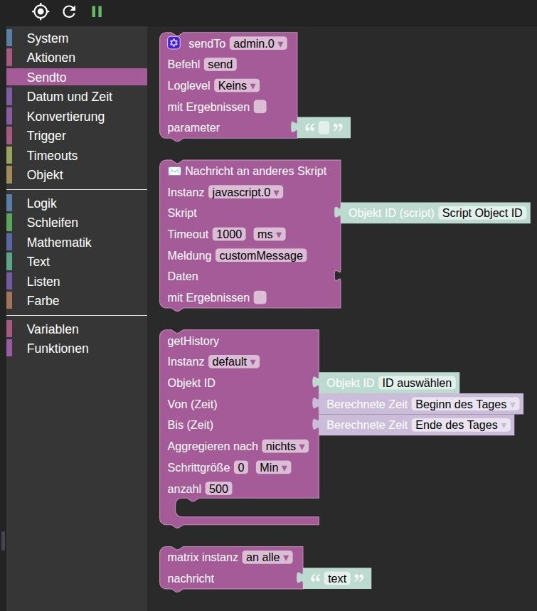Click the reload arrow icon in toolbar
This screenshot has width=537, height=611.
70,11
